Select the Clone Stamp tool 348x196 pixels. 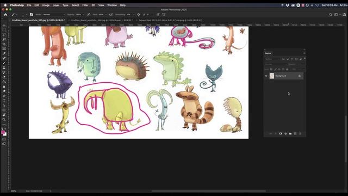4,68
